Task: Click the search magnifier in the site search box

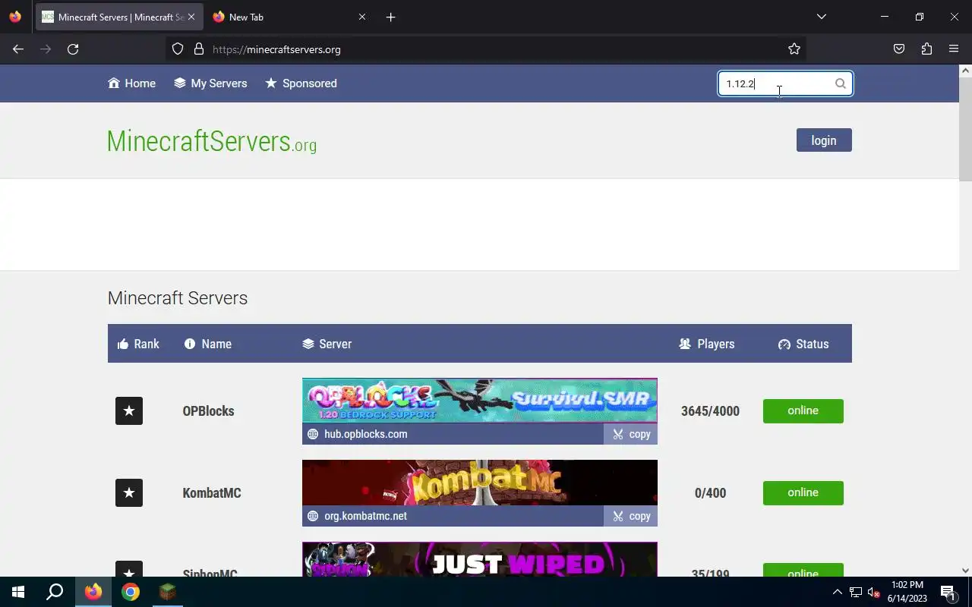Action: 841,83
